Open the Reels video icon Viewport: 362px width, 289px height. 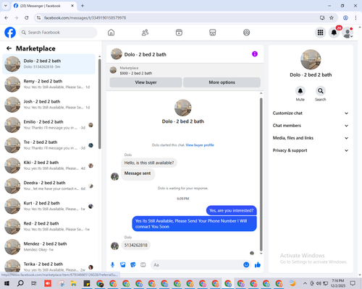179,33
